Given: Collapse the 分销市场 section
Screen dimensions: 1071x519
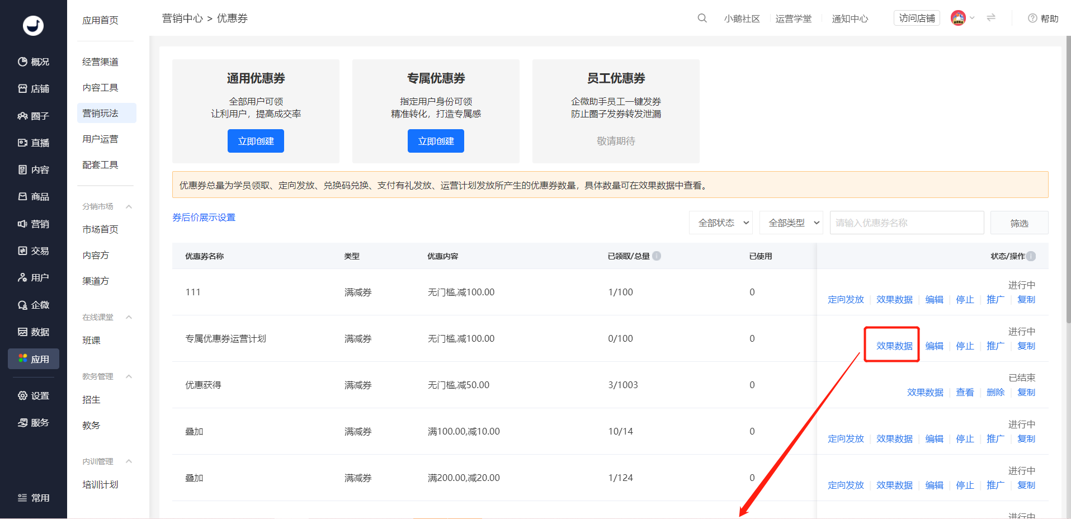Looking at the screenshot, I should pyautogui.click(x=129, y=206).
